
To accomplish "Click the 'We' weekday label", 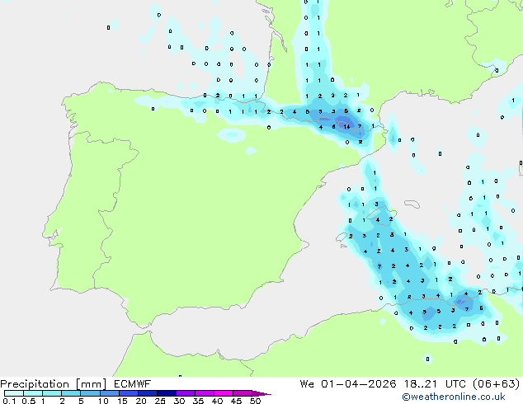I will click(307, 384).
